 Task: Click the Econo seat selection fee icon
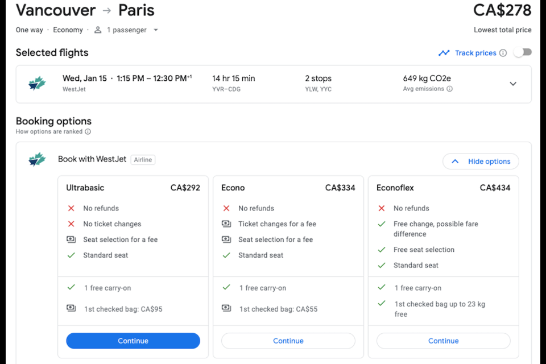[226, 239]
